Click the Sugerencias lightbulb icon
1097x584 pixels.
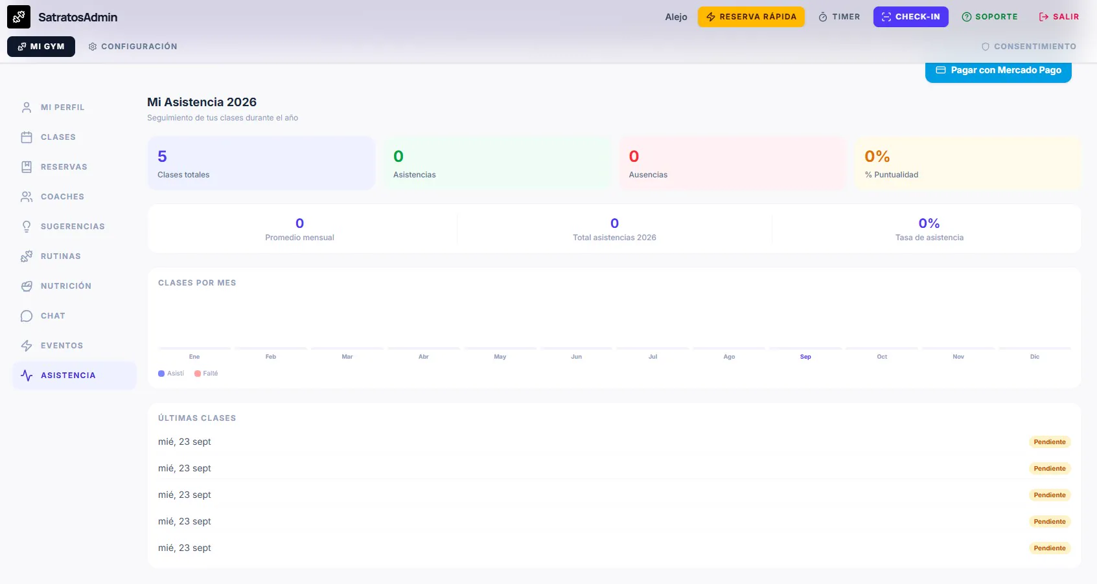(27, 227)
